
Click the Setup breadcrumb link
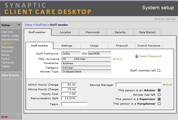pyautogui.click(x=28, y=25)
